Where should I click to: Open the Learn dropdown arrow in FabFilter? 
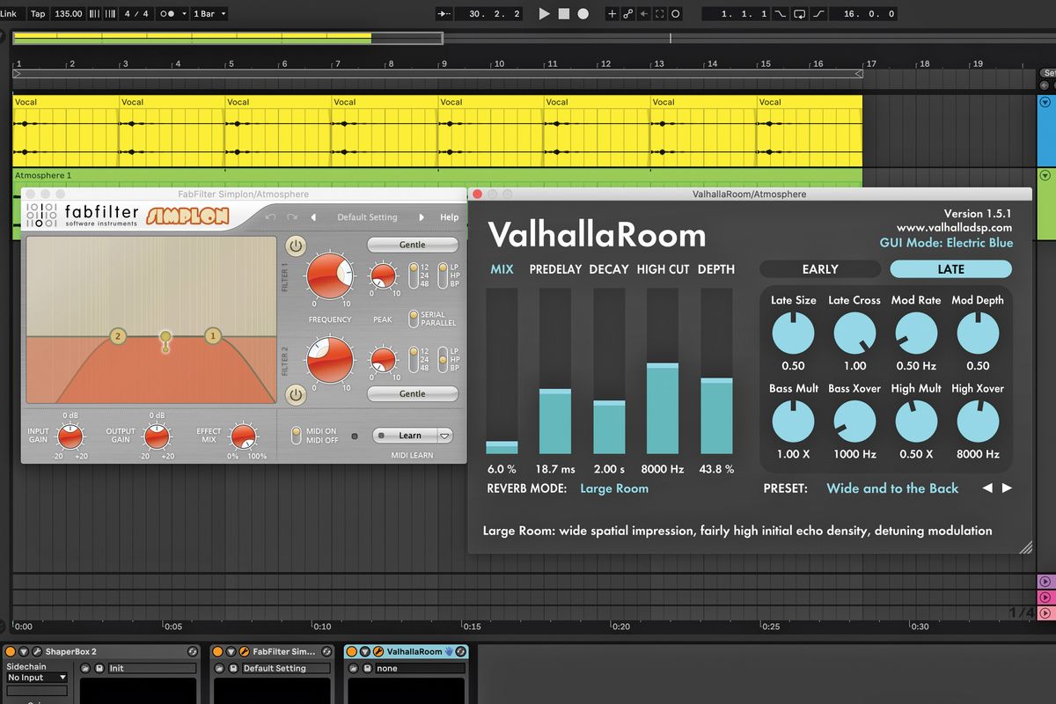444,435
